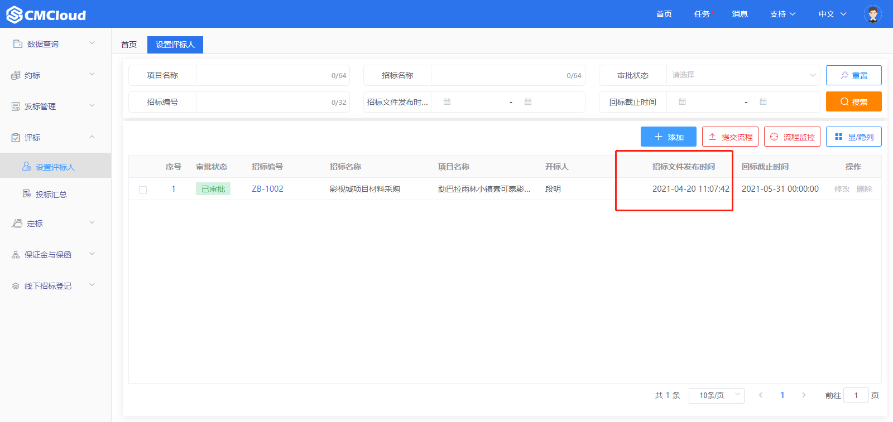Click the 线下招标登记 layers icon
The image size is (893, 422).
tap(16, 286)
